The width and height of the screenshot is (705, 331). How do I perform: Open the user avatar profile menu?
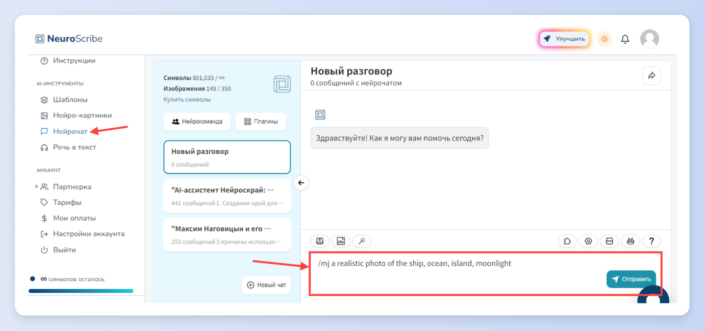coord(650,39)
